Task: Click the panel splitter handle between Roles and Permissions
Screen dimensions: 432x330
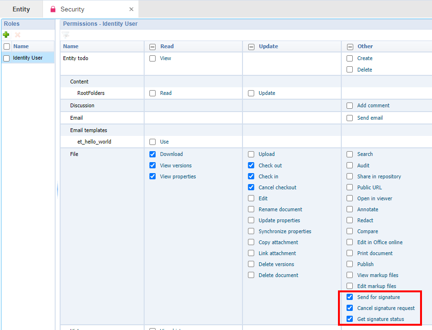Action: [x=57, y=191]
